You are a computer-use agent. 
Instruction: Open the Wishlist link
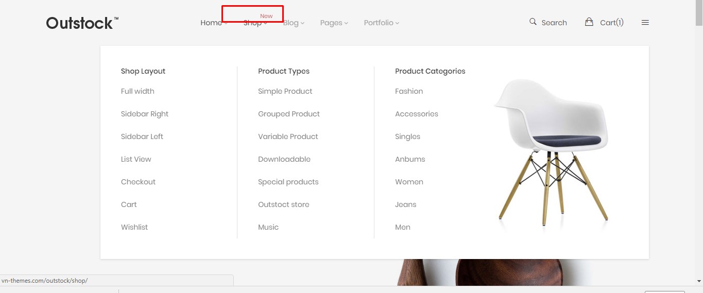pyautogui.click(x=134, y=227)
